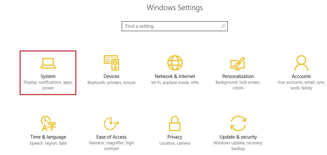Viewport: 327px width, 155px height.
Task: Click the Update & security title
Action: 238,137
